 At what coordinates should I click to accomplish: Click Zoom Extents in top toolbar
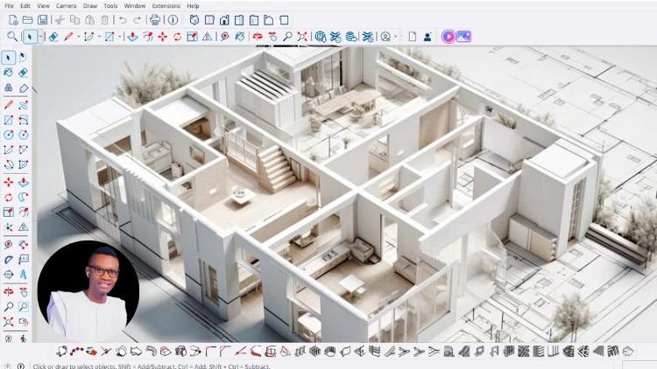(302, 37)
